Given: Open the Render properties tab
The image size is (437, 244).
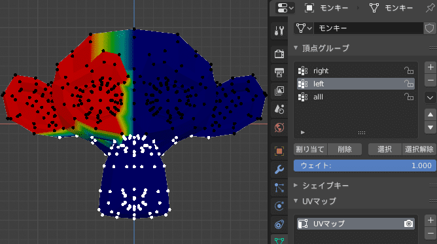Looking at the screenshot, I should (x=279, y=54).
